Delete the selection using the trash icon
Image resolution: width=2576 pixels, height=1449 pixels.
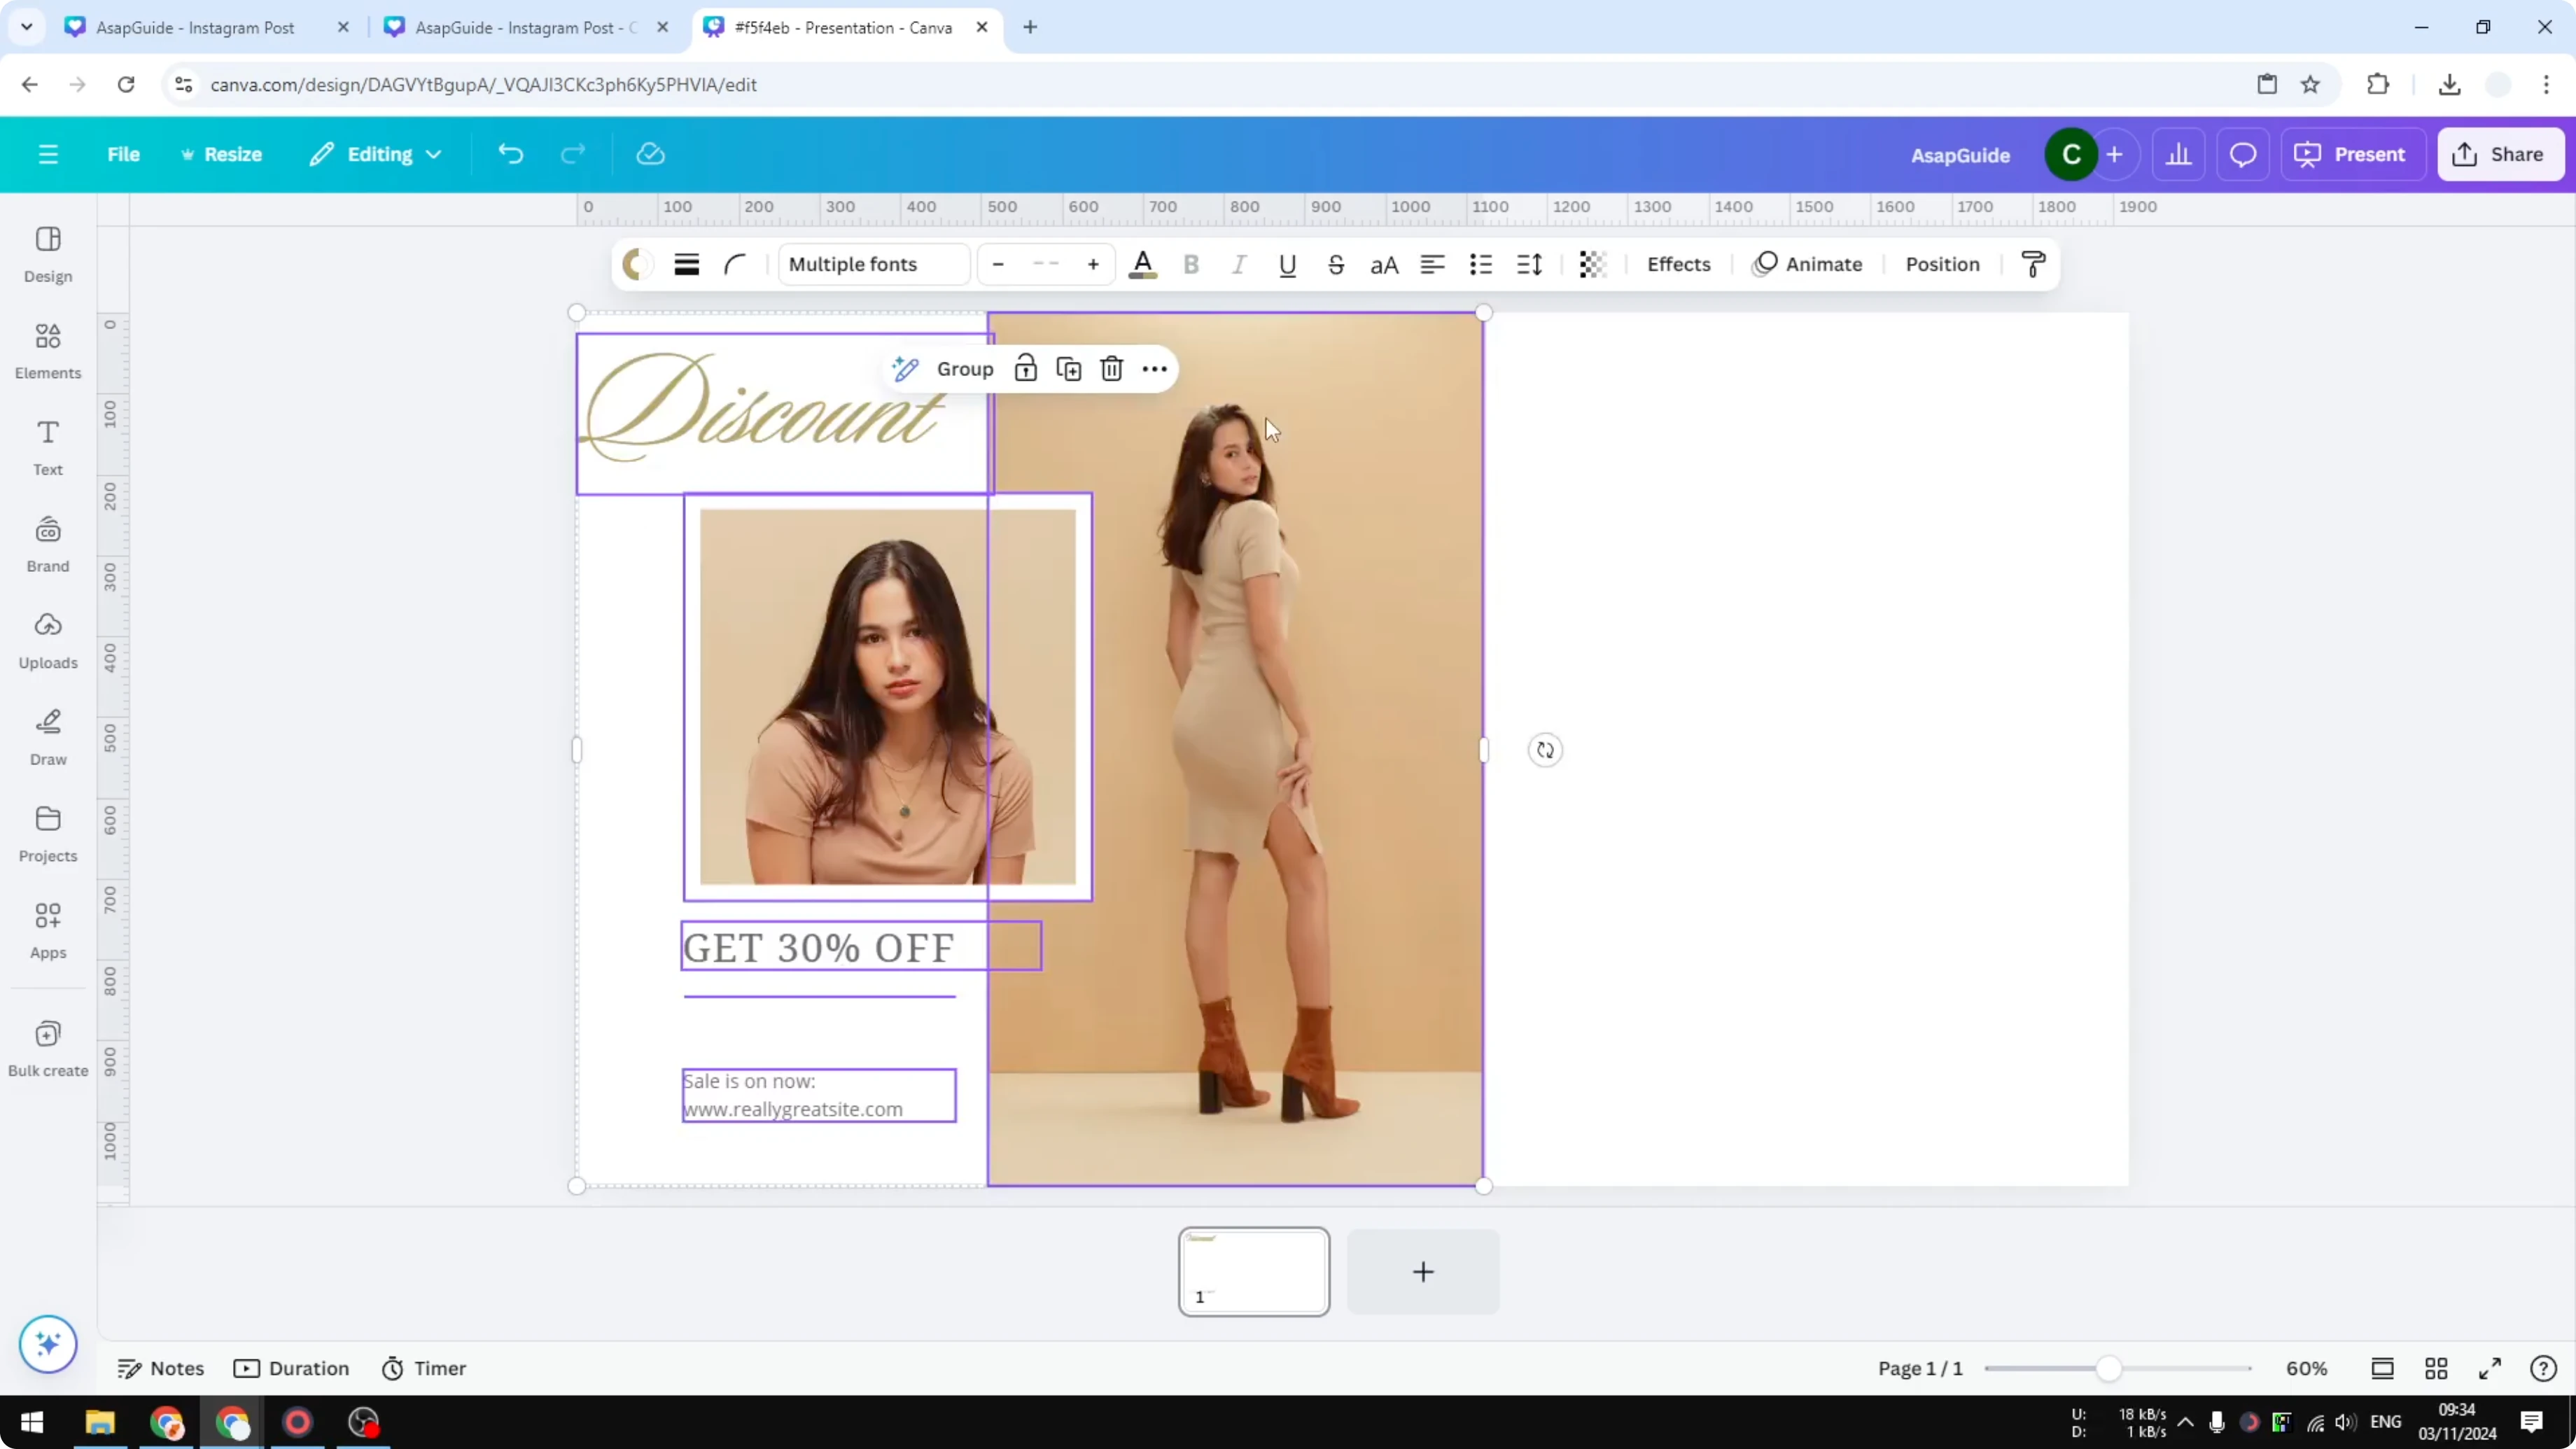click(x=1111, y=368)
